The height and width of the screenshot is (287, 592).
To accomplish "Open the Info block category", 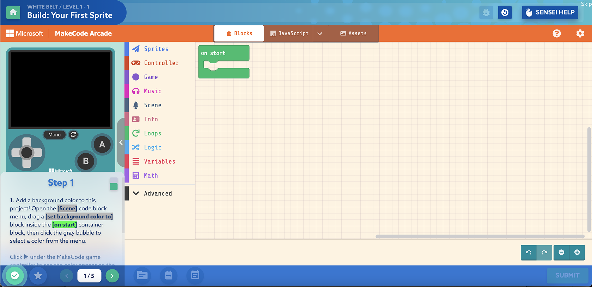I will (x=160, y=119).
